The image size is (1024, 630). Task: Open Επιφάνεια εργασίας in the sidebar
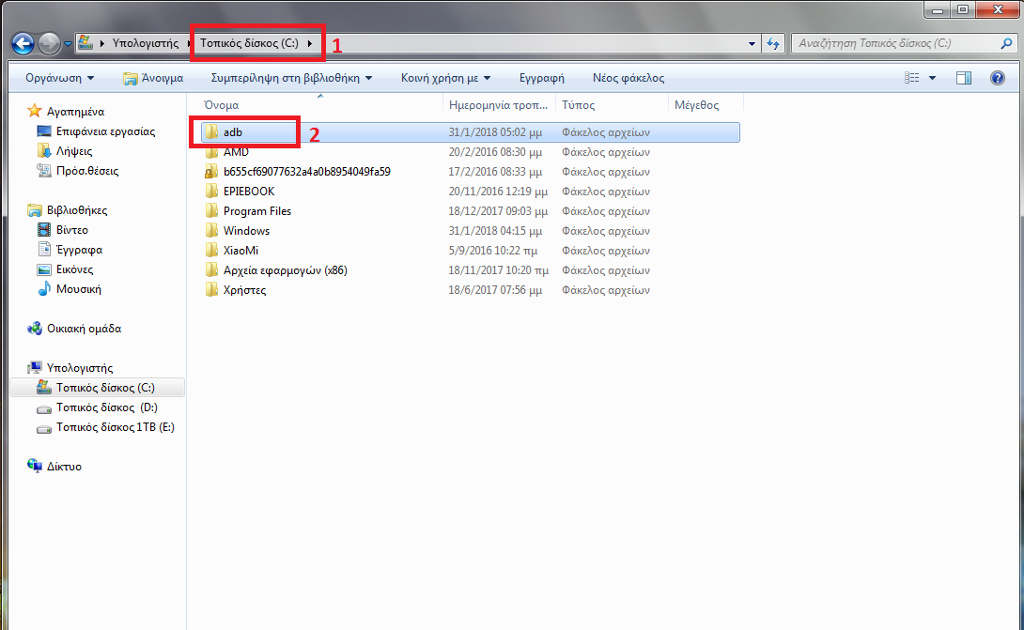point(106,131)
